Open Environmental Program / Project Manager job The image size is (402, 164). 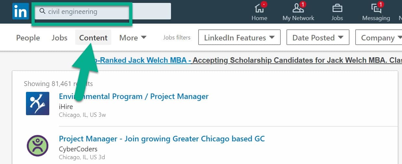pos(134,96)
